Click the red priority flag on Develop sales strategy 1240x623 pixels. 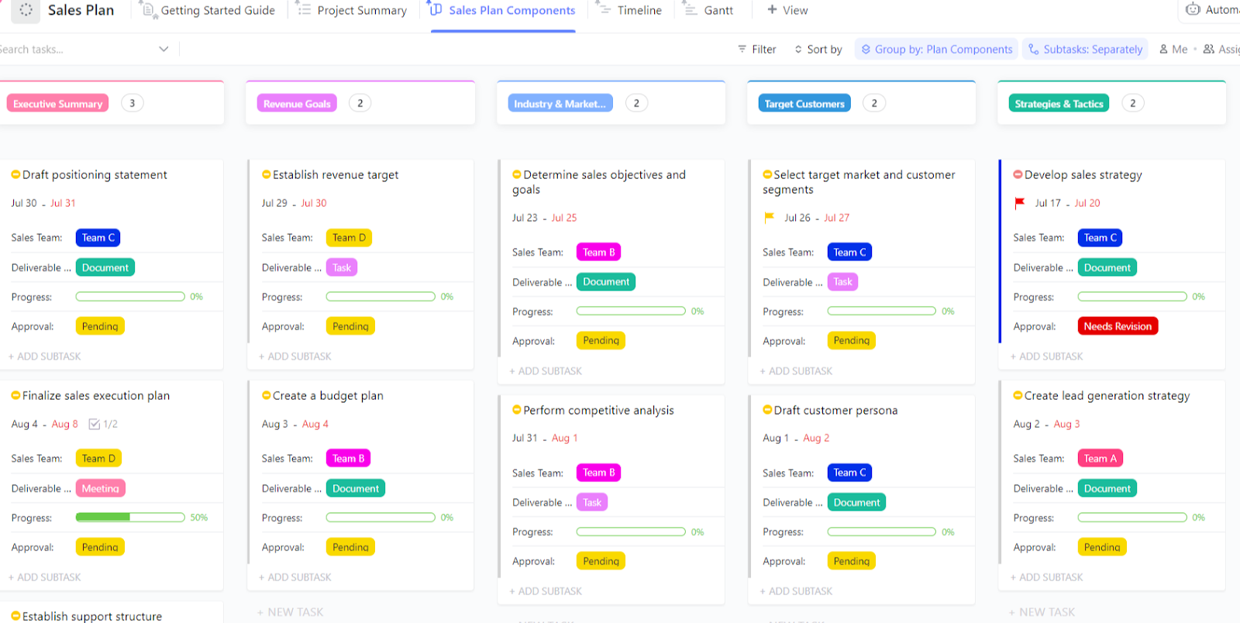point(1020,203)
